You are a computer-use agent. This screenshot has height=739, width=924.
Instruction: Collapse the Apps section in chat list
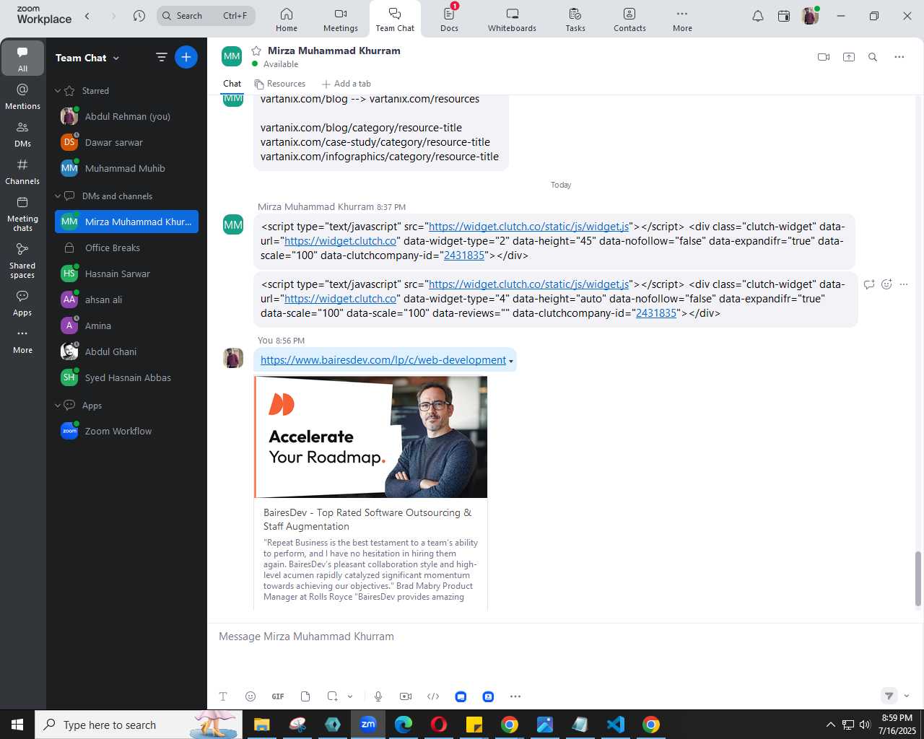[58, 406]
